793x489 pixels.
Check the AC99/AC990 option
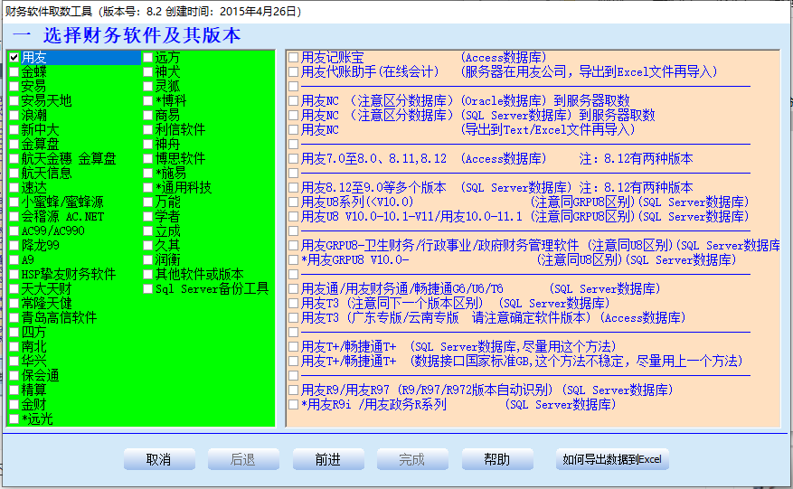pyautogui.click(x=14, y=231)
